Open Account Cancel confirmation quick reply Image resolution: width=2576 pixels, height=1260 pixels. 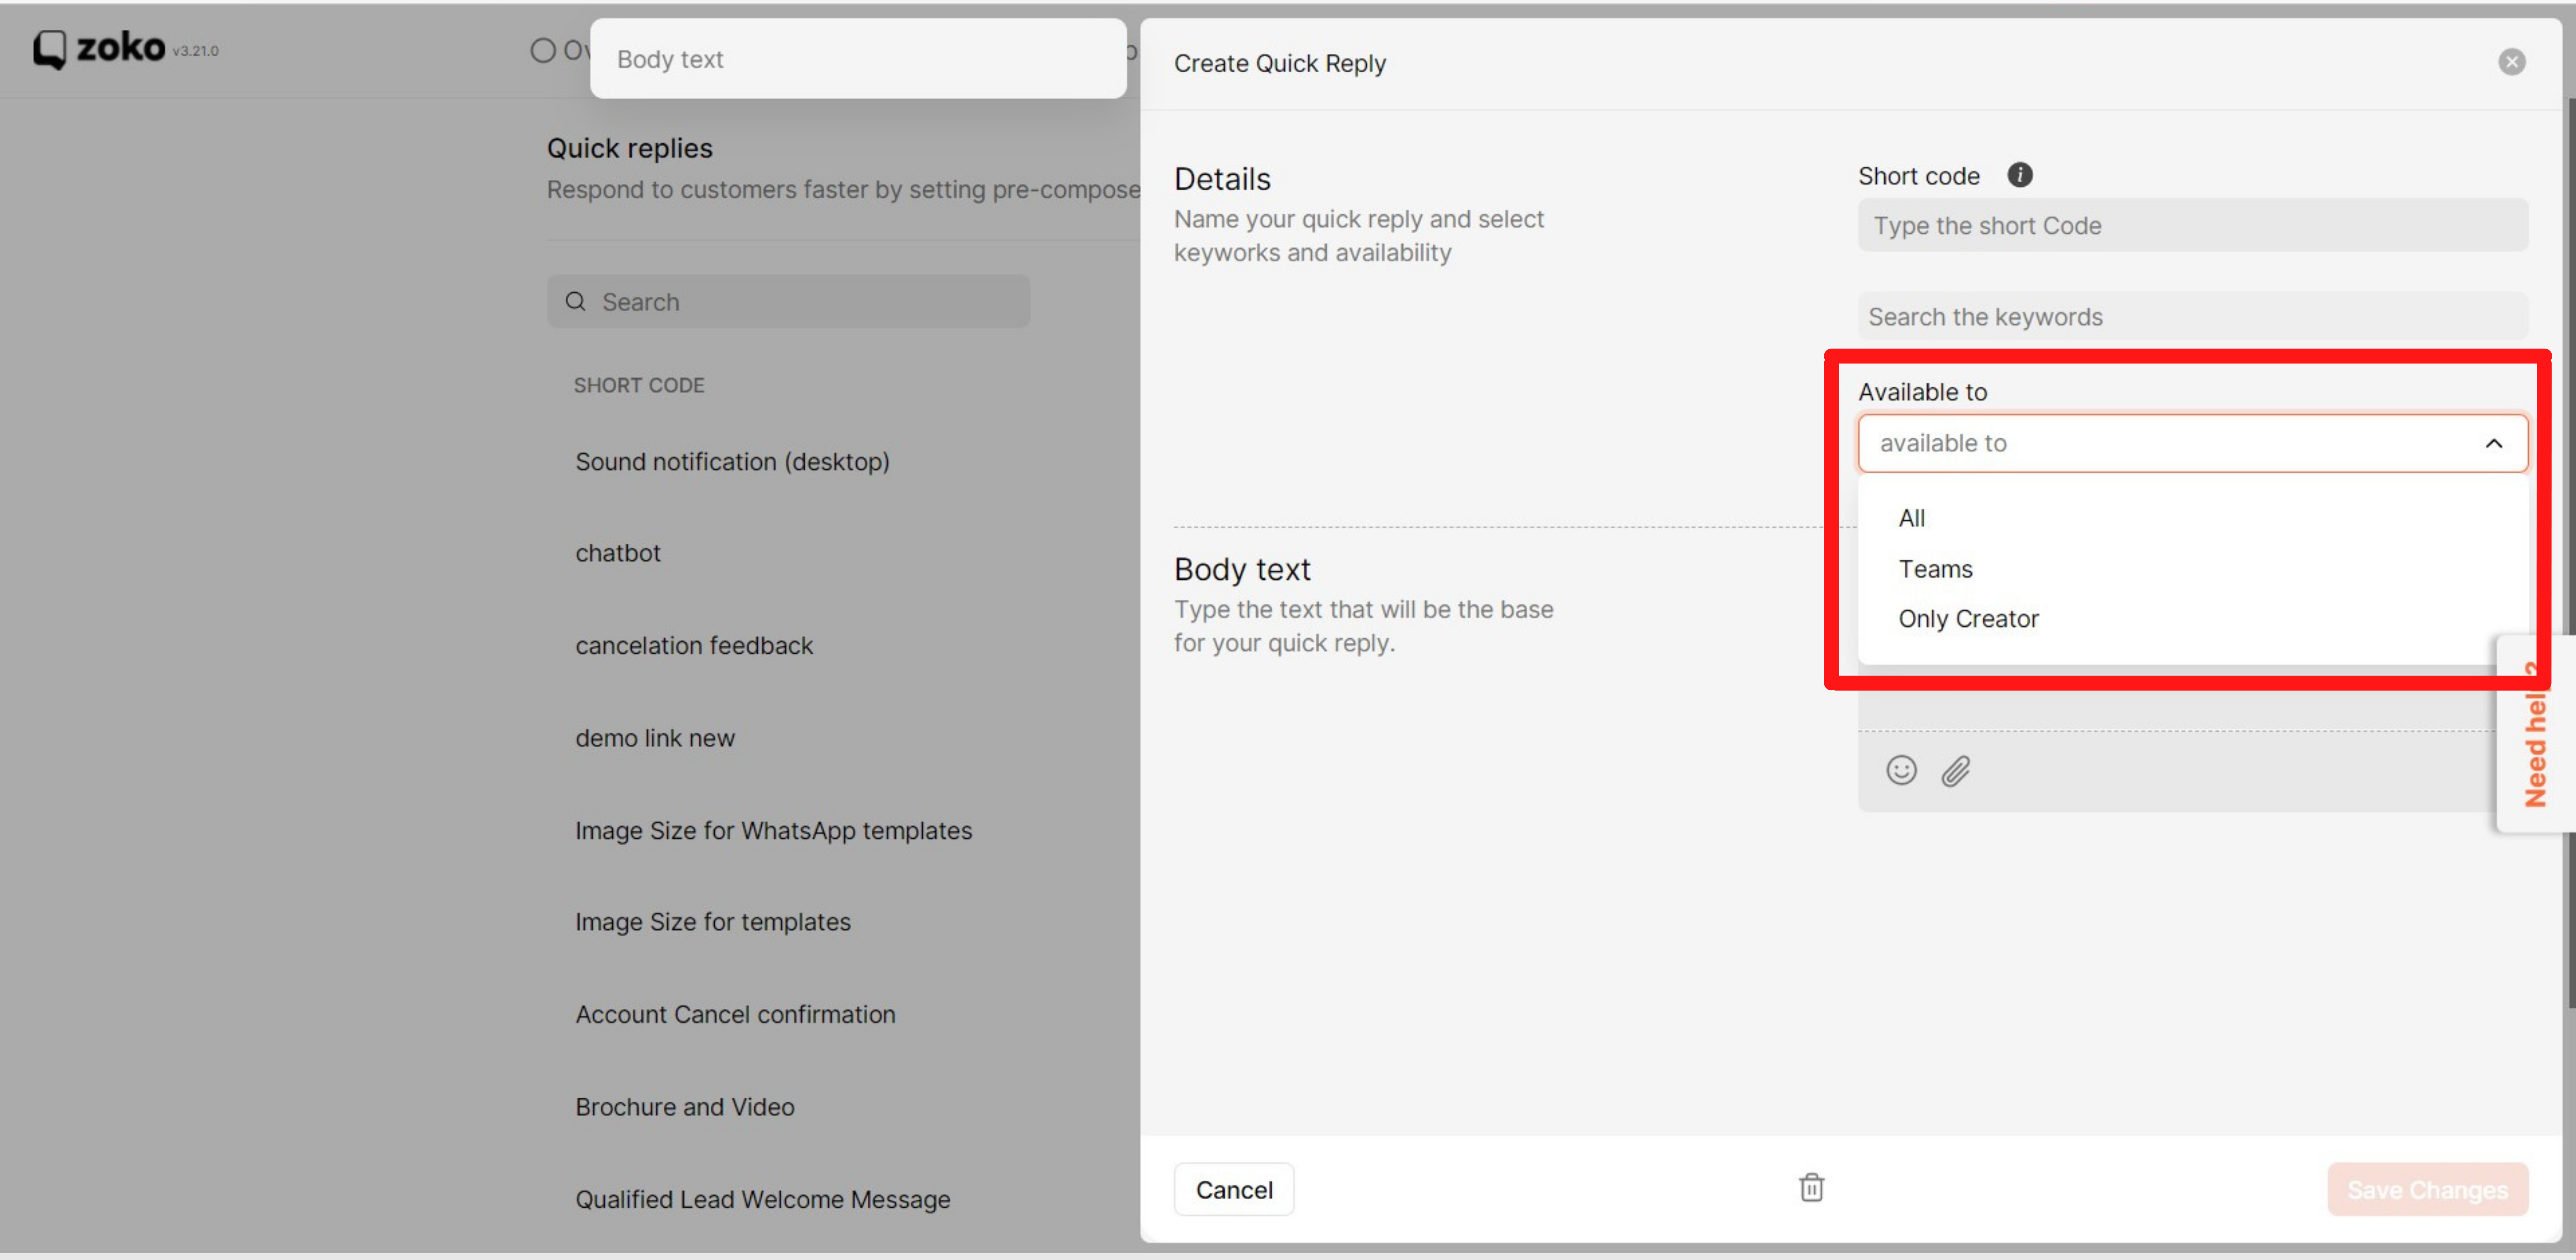[735, 1014]
